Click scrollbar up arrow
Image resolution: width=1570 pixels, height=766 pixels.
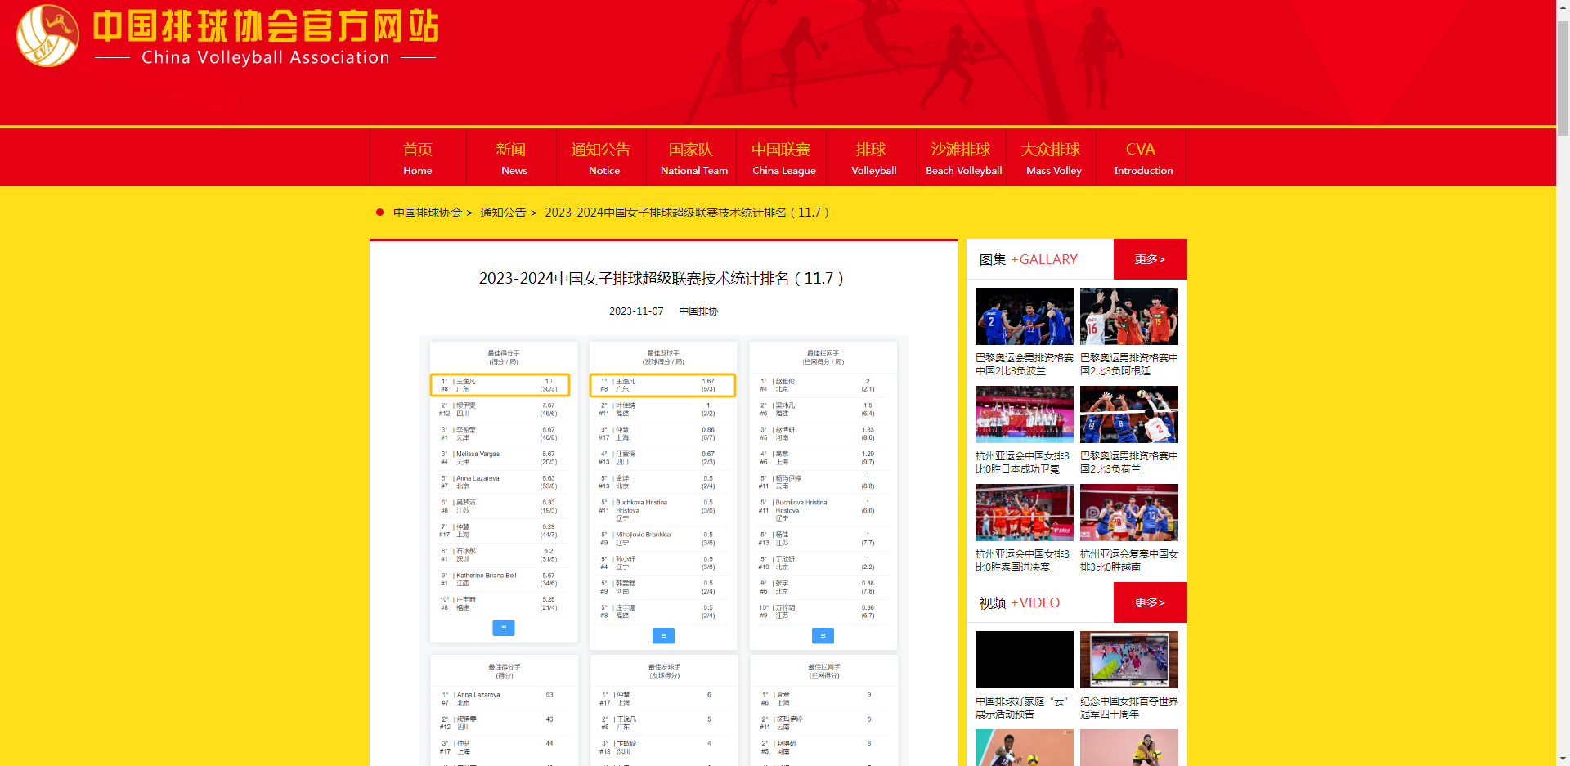pyautogui.click(x=1563, y=7)
